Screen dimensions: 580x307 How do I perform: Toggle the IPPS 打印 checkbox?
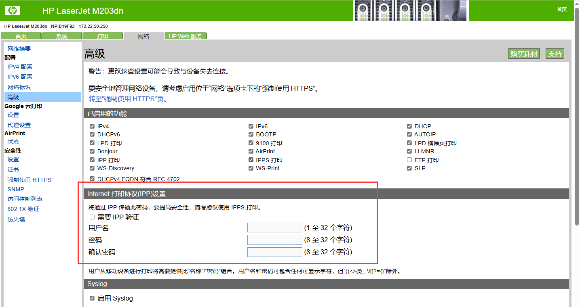coord(251,160)
